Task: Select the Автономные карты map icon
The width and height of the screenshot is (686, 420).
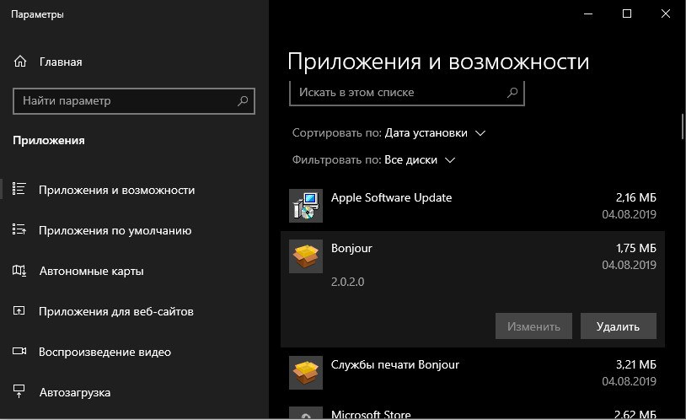Action: [19, 270]
